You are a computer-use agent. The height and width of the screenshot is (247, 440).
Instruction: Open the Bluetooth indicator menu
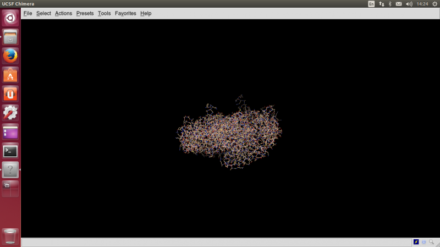pos(390,4)
